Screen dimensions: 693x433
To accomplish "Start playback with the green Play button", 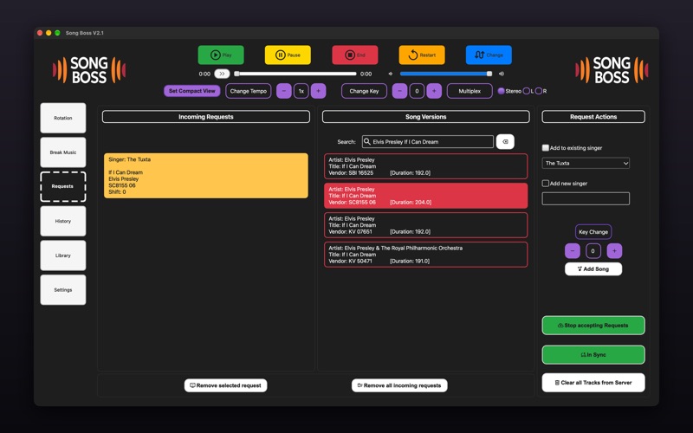I will [221, 55].
